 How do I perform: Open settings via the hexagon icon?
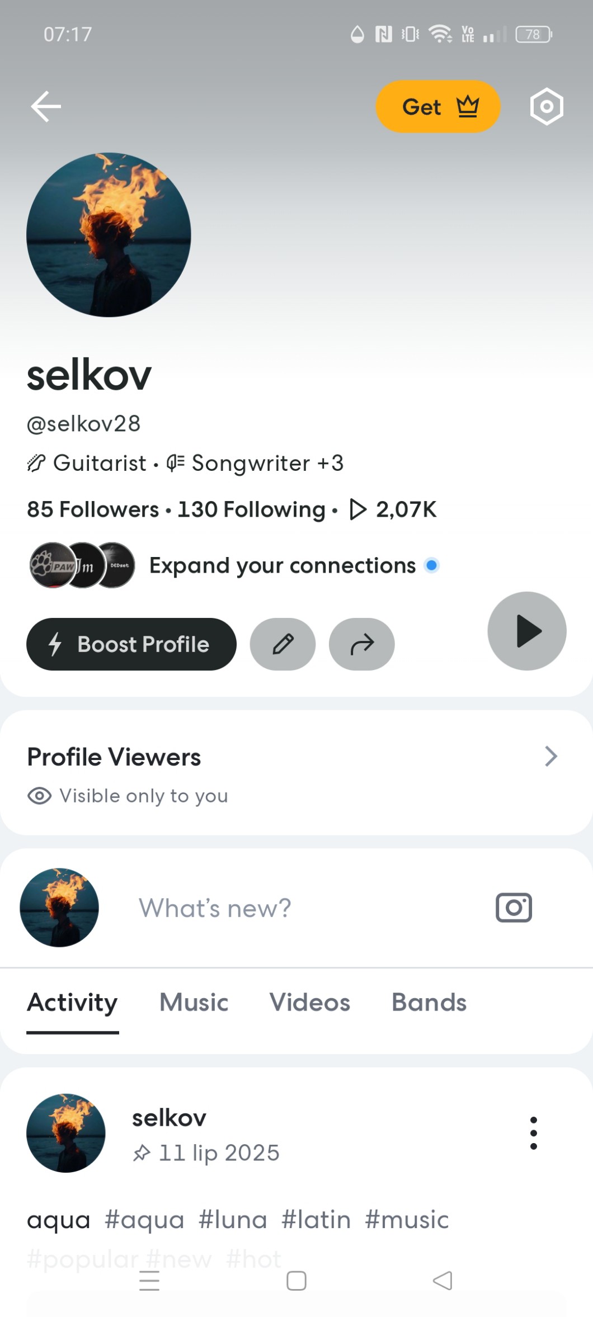546,106
